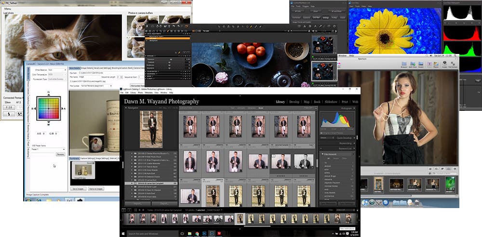Switch to Lightroom's Develop module

pyautogui.click(x=294, y=102)
